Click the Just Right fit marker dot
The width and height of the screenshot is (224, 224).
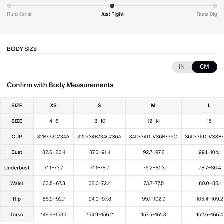tap(112, 6)
